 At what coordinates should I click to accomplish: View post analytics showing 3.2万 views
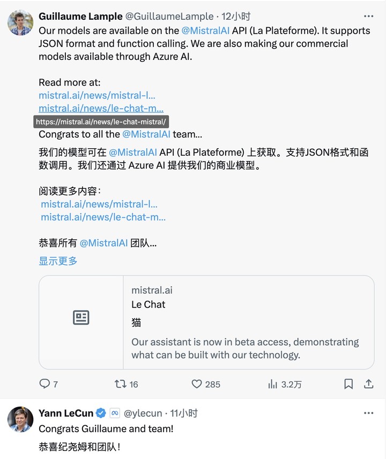[273, 384]
